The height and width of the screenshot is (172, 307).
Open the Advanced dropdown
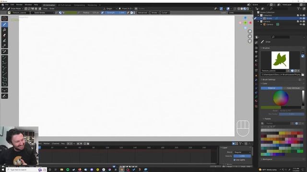point(143,13)
